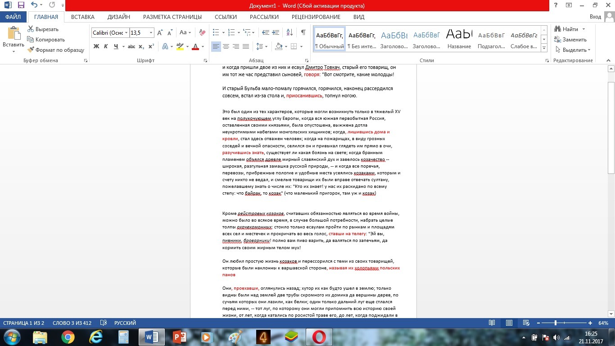Switch to the ВСТАВКА ribbon tab
The height and width of the screenshot is (346, 615).
83,17
